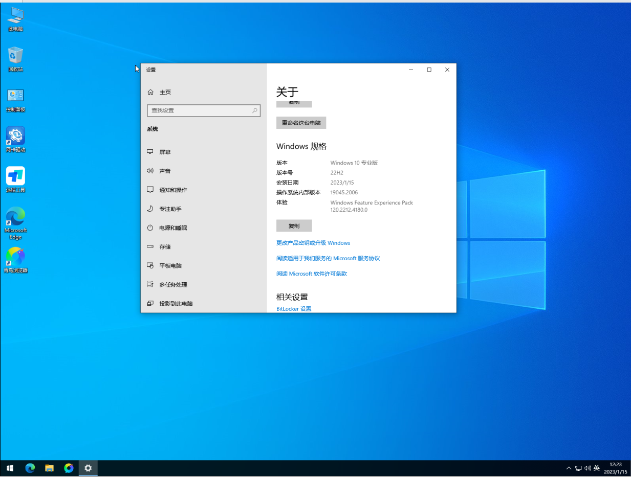Click the 重命名这台电脑 button
Image resolution: width=631 pixels, height=477 pixels.
(x=301, y=123)
